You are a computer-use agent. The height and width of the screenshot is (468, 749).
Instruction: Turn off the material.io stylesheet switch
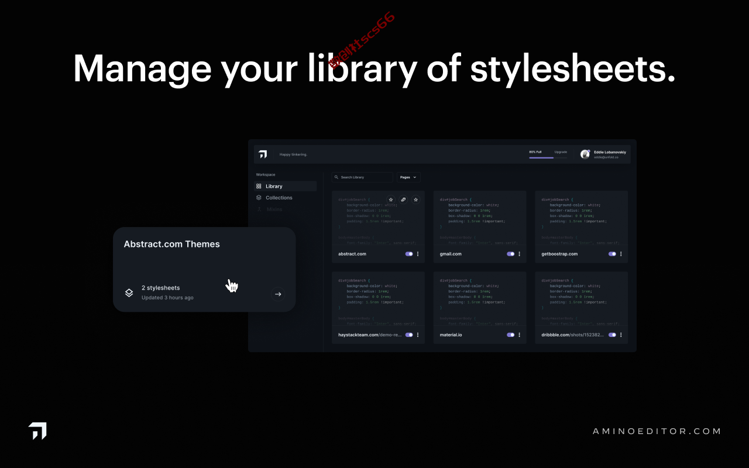pyautogui.click(x=511, y=335)
